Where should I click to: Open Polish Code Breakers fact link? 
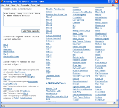pyautogui.click(x=23, y=98)
